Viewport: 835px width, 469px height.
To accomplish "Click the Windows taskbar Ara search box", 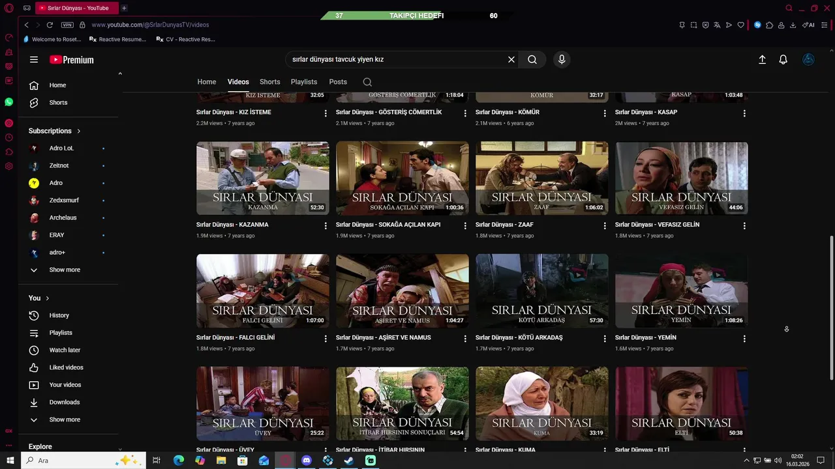I will point(82,461).
